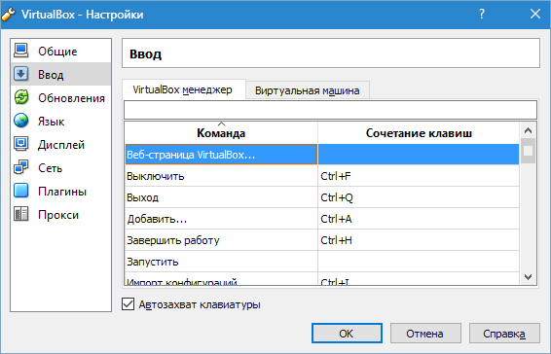Viewport: 551px width, 354px height.
Task: Select the Ctrl+Q shortcut cell for Выход
Action: pyautogui.click(x=419, y=197)
